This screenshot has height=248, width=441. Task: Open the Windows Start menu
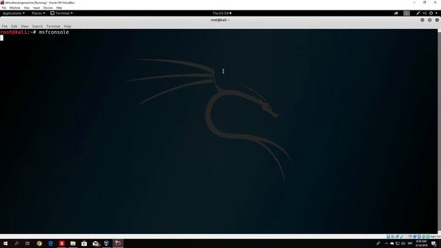coord(6,243)
